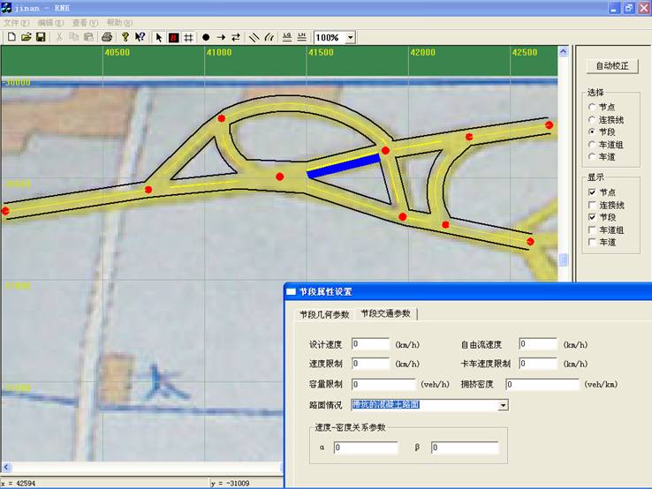652x489 pixels.
Task: Click the New file toolbar icon
Action: click(11, 37)
